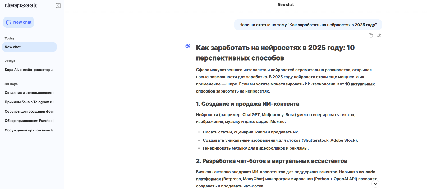Click the bold text '10 актуальных способов'
Image resolution: width=427 pixels, height=189 pixels.
[360, 84]
